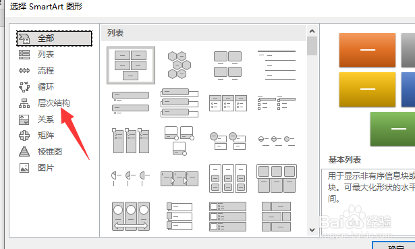Choose the pie process layout
The width and height of the screenshot is (415, 249).
(x=130, y=178)
